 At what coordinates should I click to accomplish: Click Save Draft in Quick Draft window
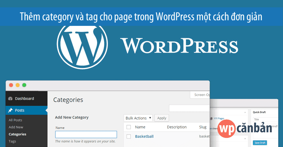260,143
